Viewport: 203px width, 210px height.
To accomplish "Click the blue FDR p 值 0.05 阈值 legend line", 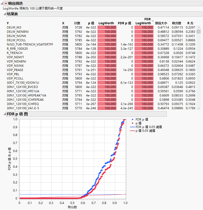I will [x=132, y=127].
